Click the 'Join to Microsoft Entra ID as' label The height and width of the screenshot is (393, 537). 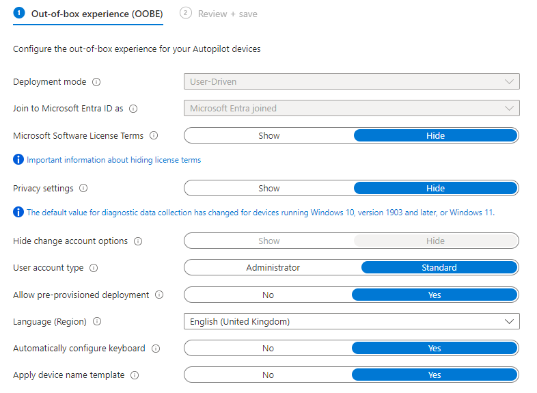tap(68, 109)
